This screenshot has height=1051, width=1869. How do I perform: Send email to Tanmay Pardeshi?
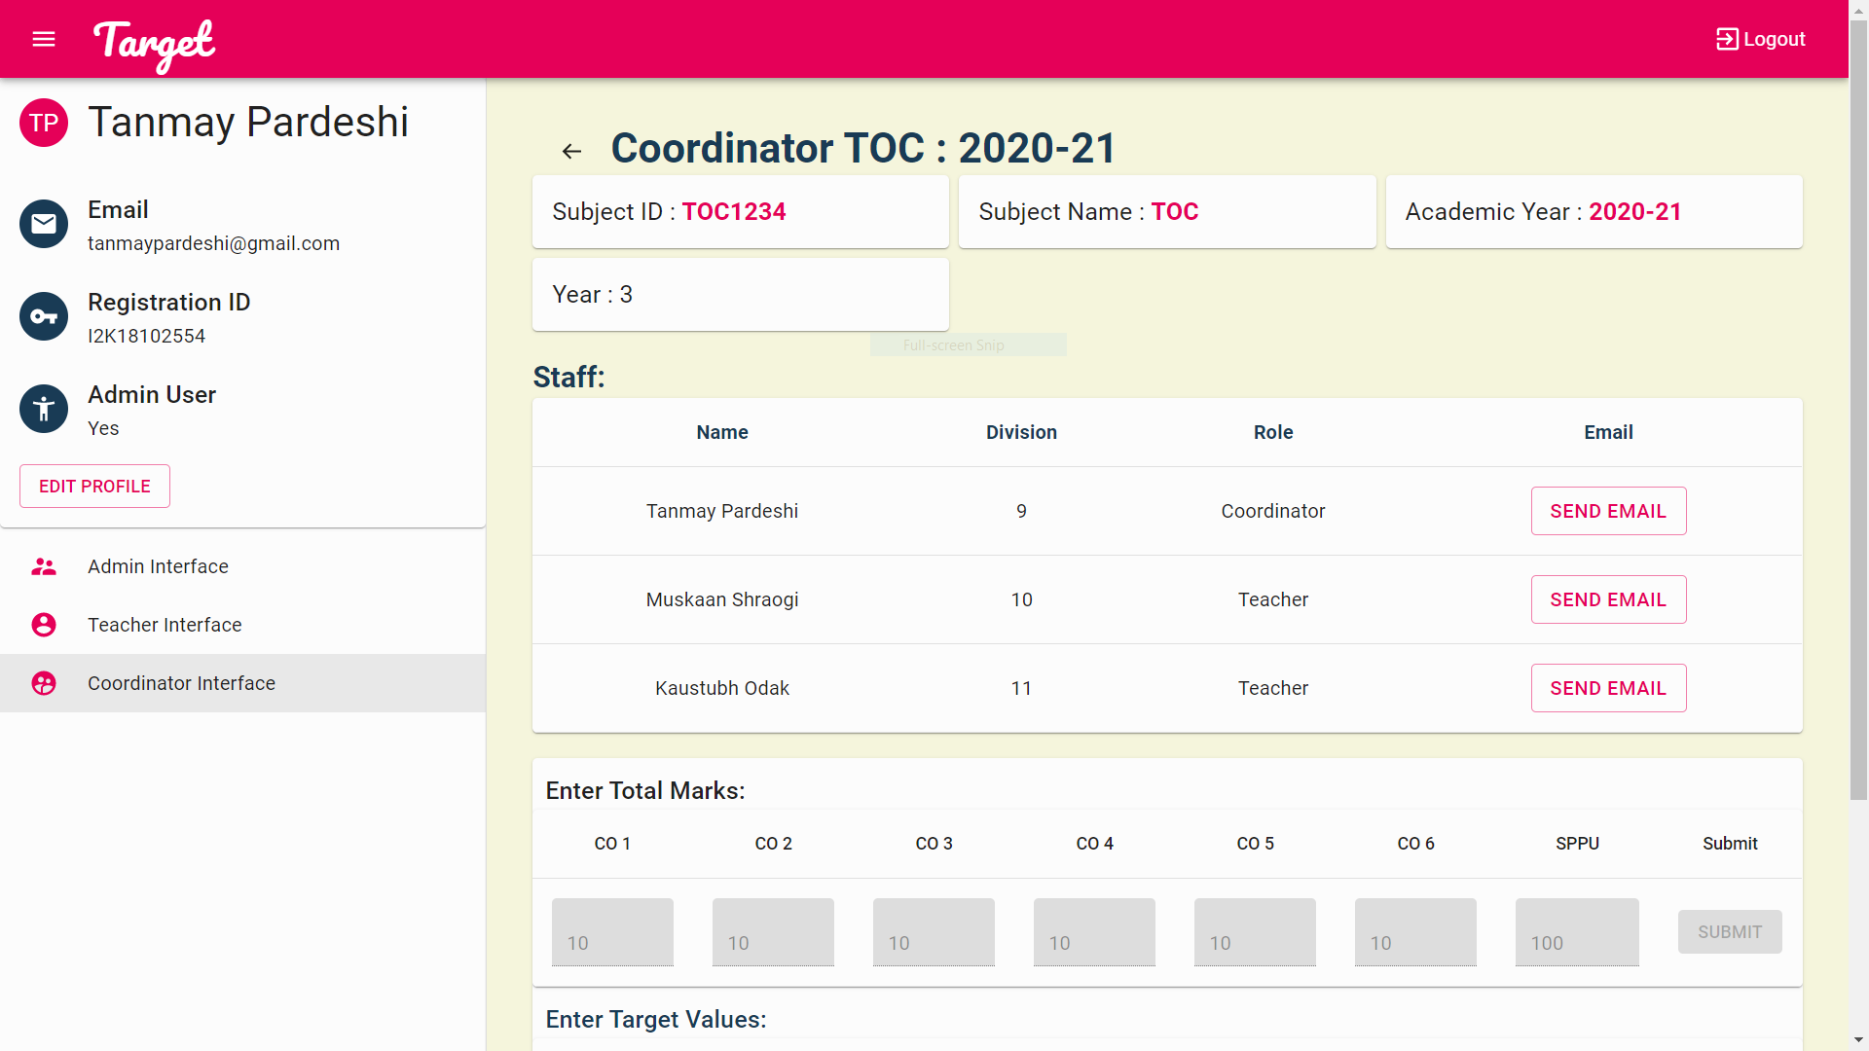click(1608, 511)
